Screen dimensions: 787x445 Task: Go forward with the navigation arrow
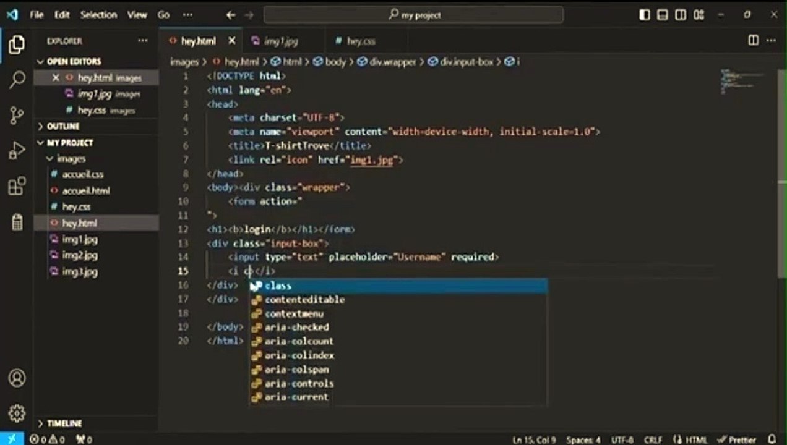pyautogui.click(x=249, y=15)
